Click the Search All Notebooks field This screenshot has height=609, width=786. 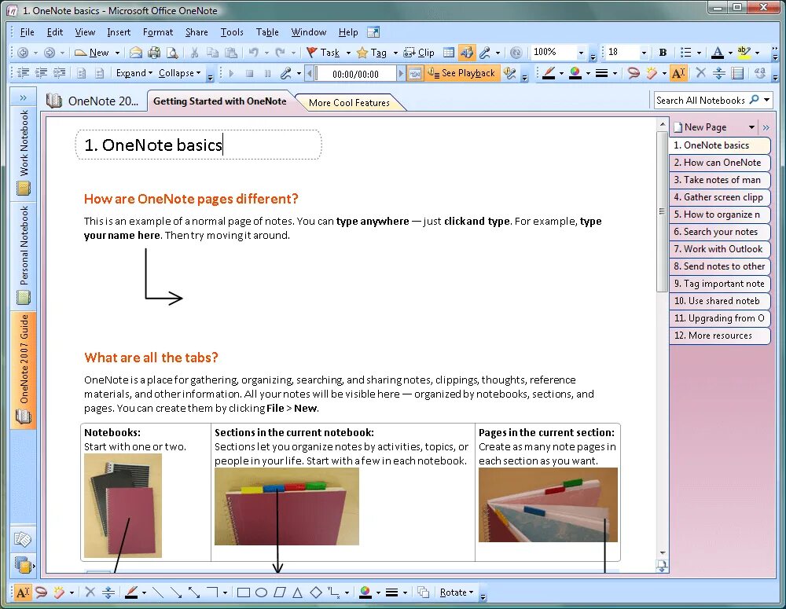701,101
